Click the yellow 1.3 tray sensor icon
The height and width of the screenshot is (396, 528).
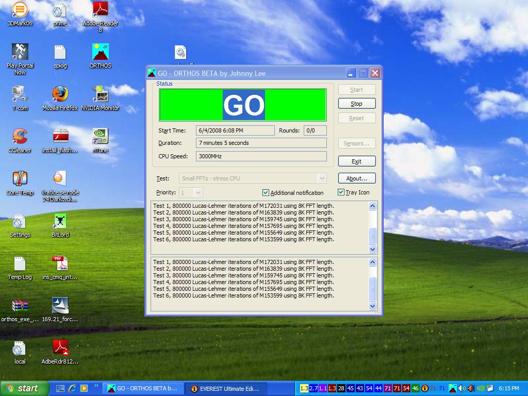(x=304, y=388)
